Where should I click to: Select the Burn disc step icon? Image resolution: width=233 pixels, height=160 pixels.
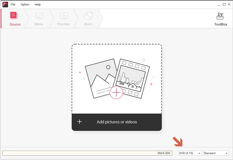pyautogui.click(x=88, y=16)
